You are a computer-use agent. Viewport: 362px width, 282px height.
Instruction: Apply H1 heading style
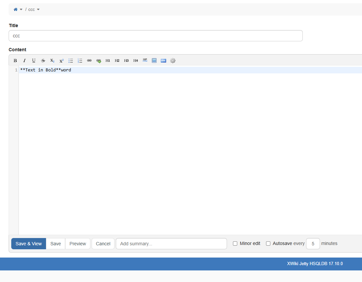click(x=108, y=60)
